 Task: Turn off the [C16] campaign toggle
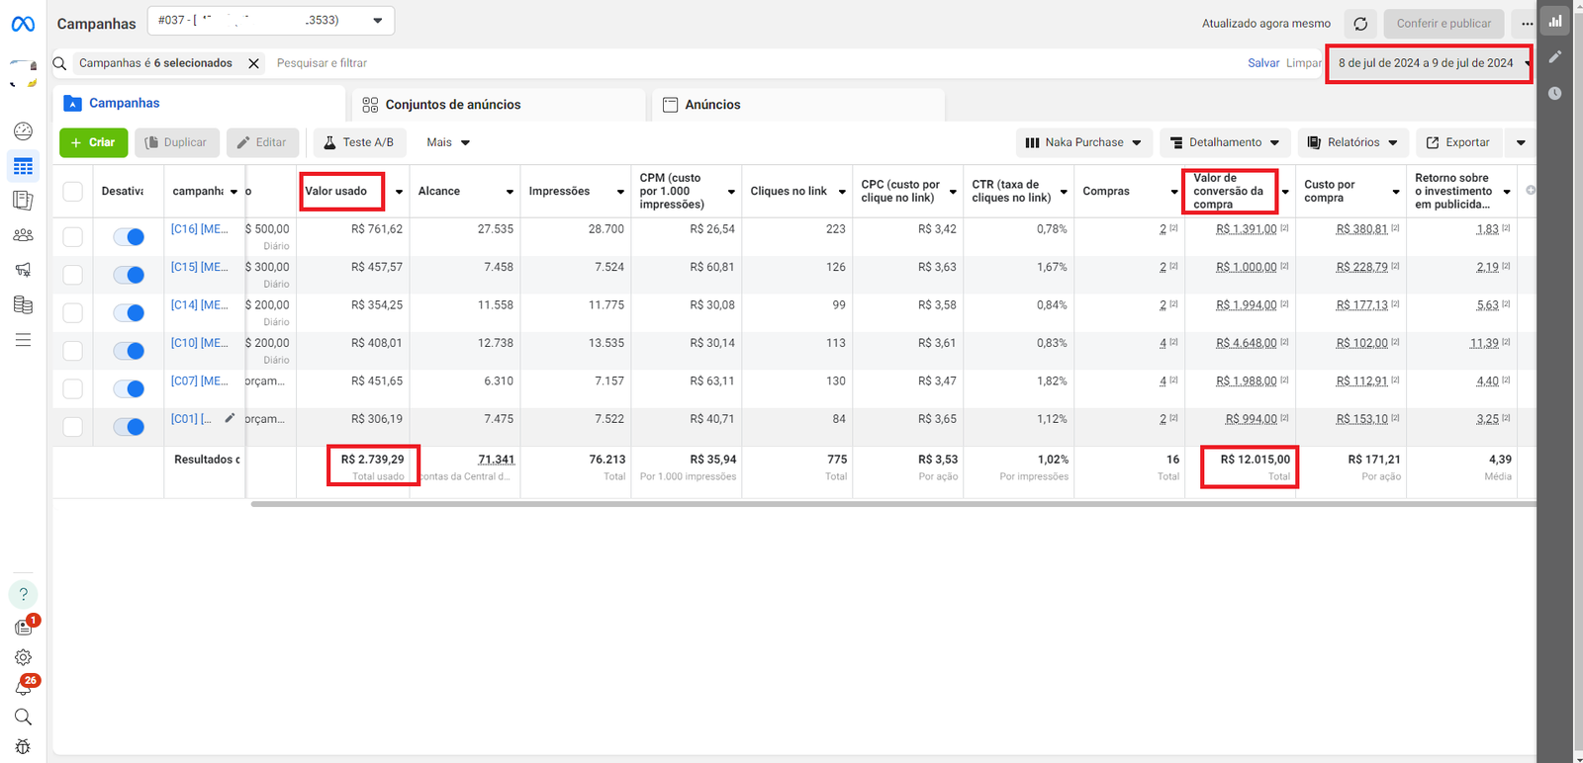(129, 237)
